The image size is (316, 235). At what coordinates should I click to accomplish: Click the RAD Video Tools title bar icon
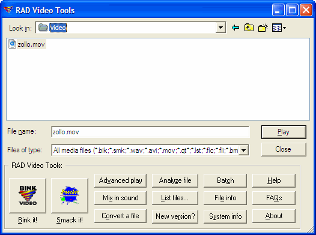8,10
